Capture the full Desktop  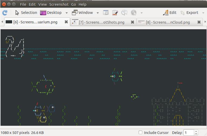(51, 13)
